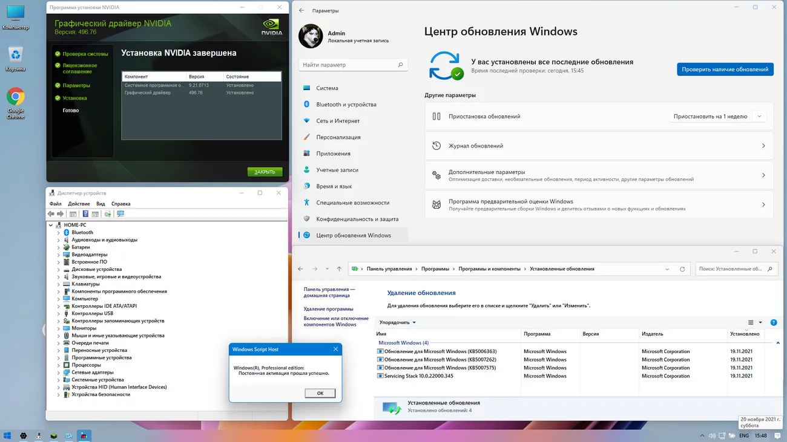Click the up-arrow navigation icon in Control Panel

(x=339, y=269)
